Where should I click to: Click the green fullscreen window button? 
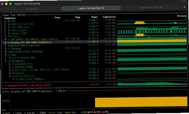click(10, 4)
